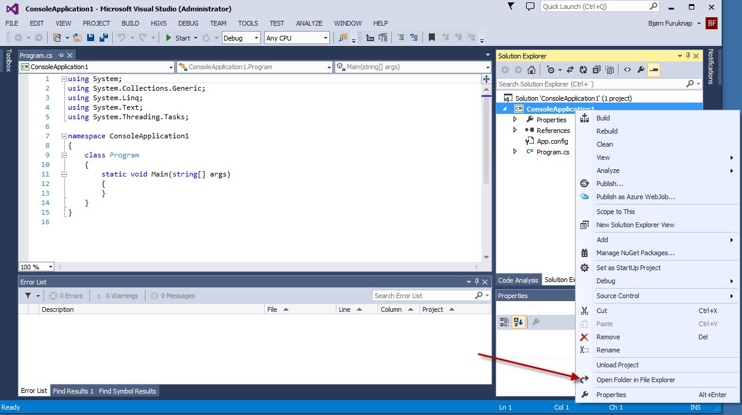Switch to the Code Analysis tab
Viewport: 742px width, 415px height.
518,280
